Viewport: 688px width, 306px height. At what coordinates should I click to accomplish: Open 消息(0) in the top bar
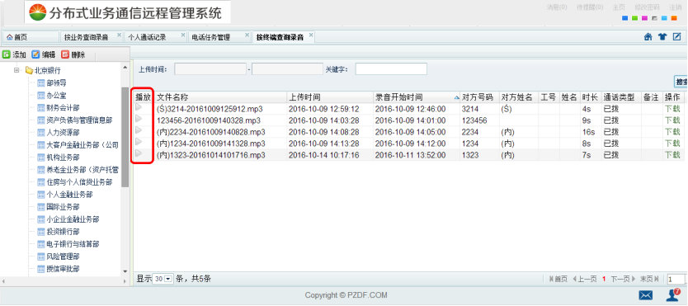click(556, 7)
